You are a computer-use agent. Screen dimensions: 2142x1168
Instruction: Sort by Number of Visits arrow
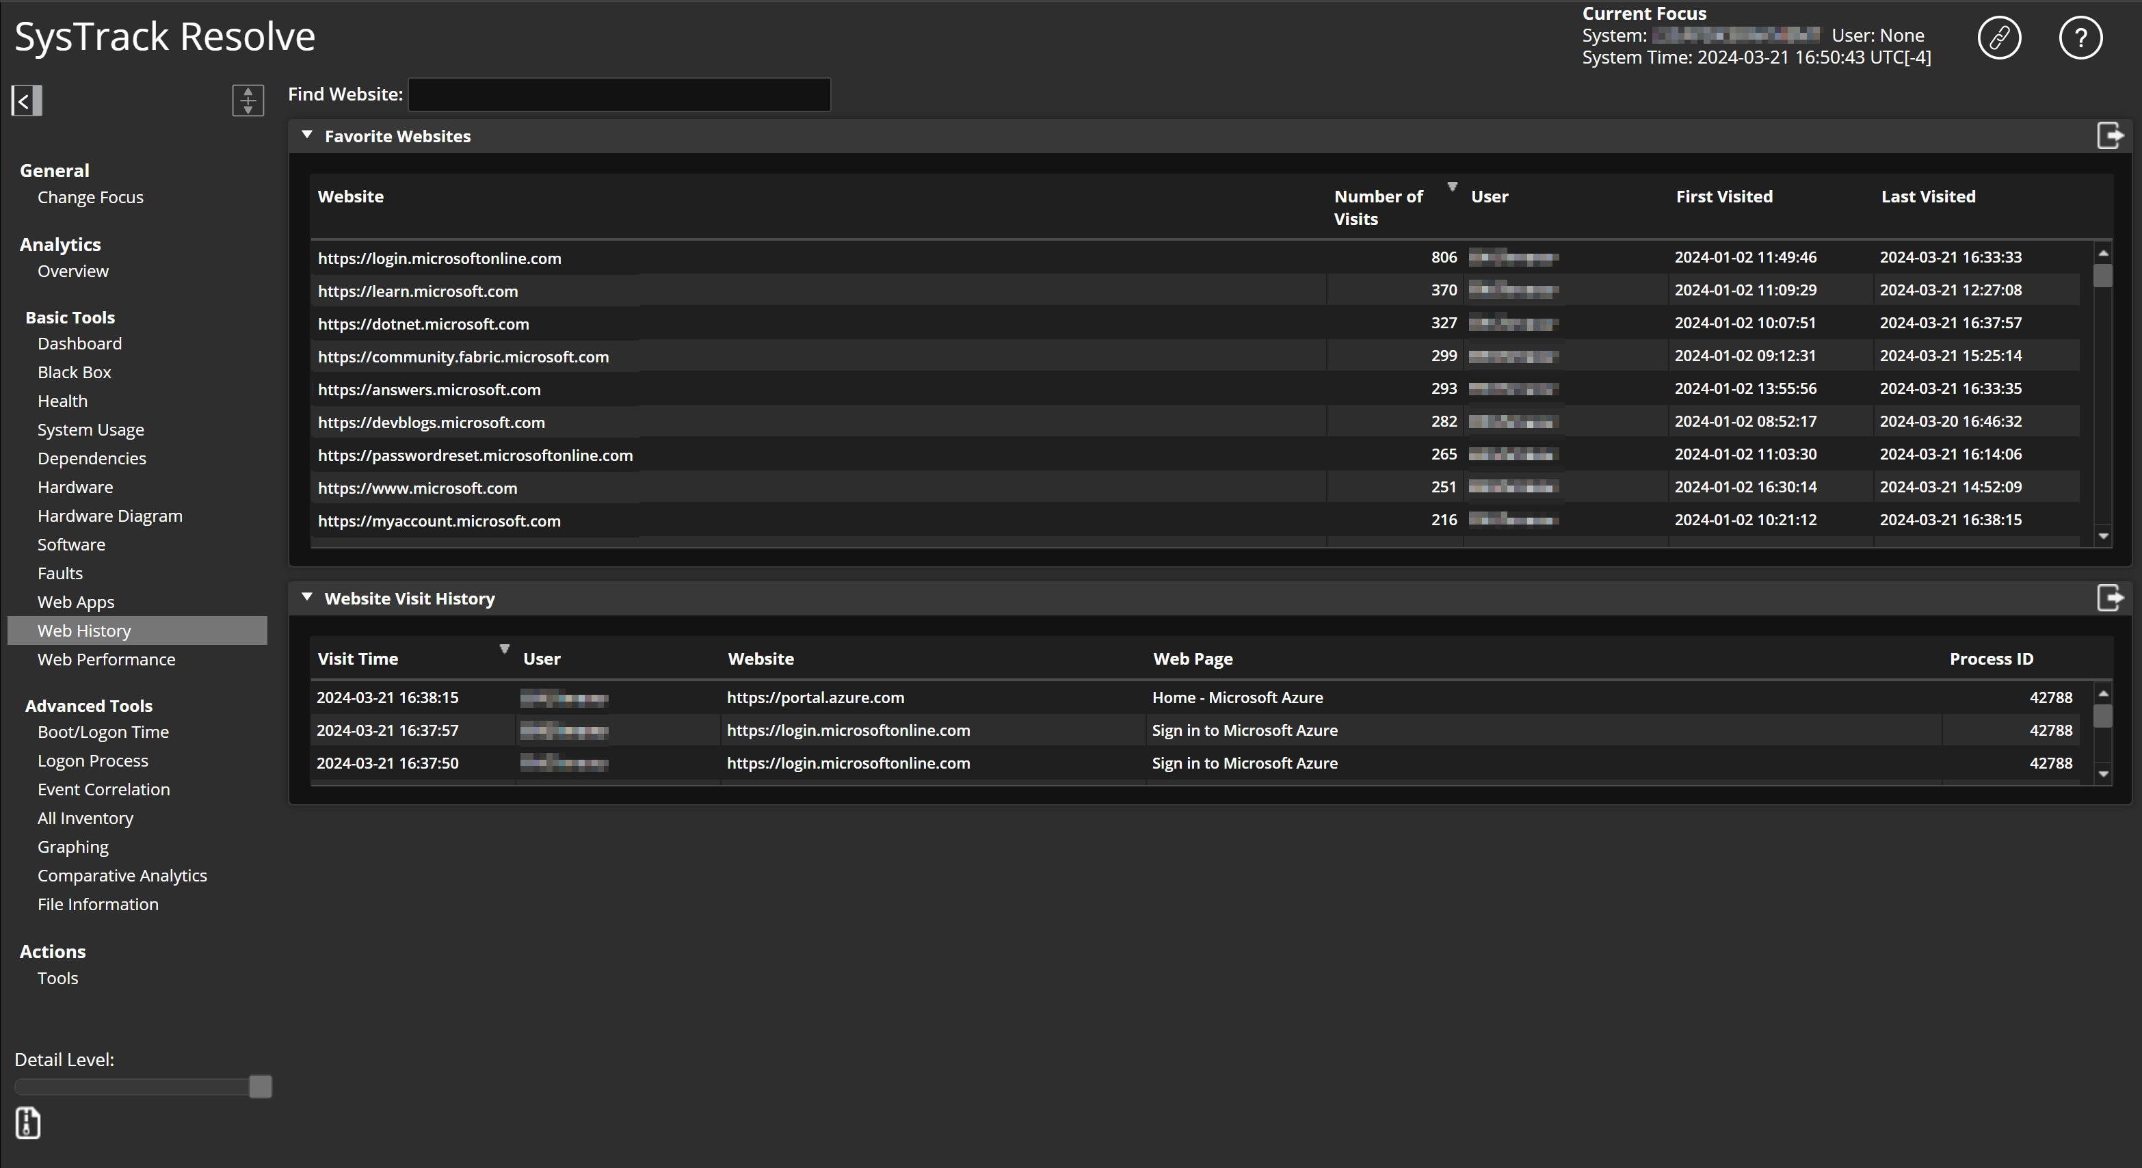coord(1452,187)
